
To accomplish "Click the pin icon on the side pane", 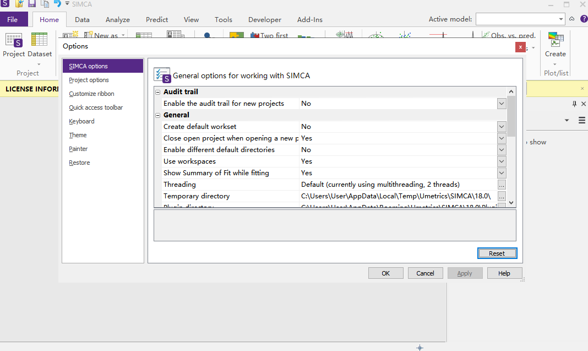I will (574, 104).
